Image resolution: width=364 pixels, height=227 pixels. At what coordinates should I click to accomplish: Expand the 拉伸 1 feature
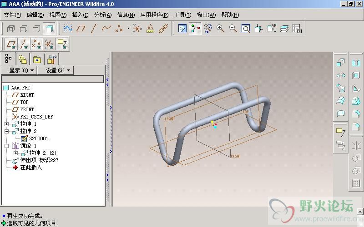tap(6, 124)
